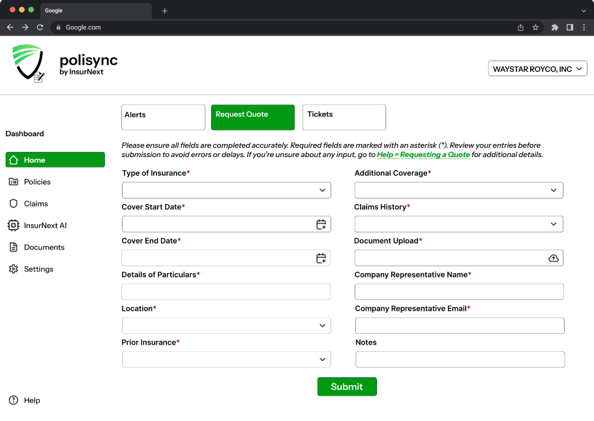594x421 pixels.
Task: Focus Company Representative Name field
Action: tap(459, 292)
